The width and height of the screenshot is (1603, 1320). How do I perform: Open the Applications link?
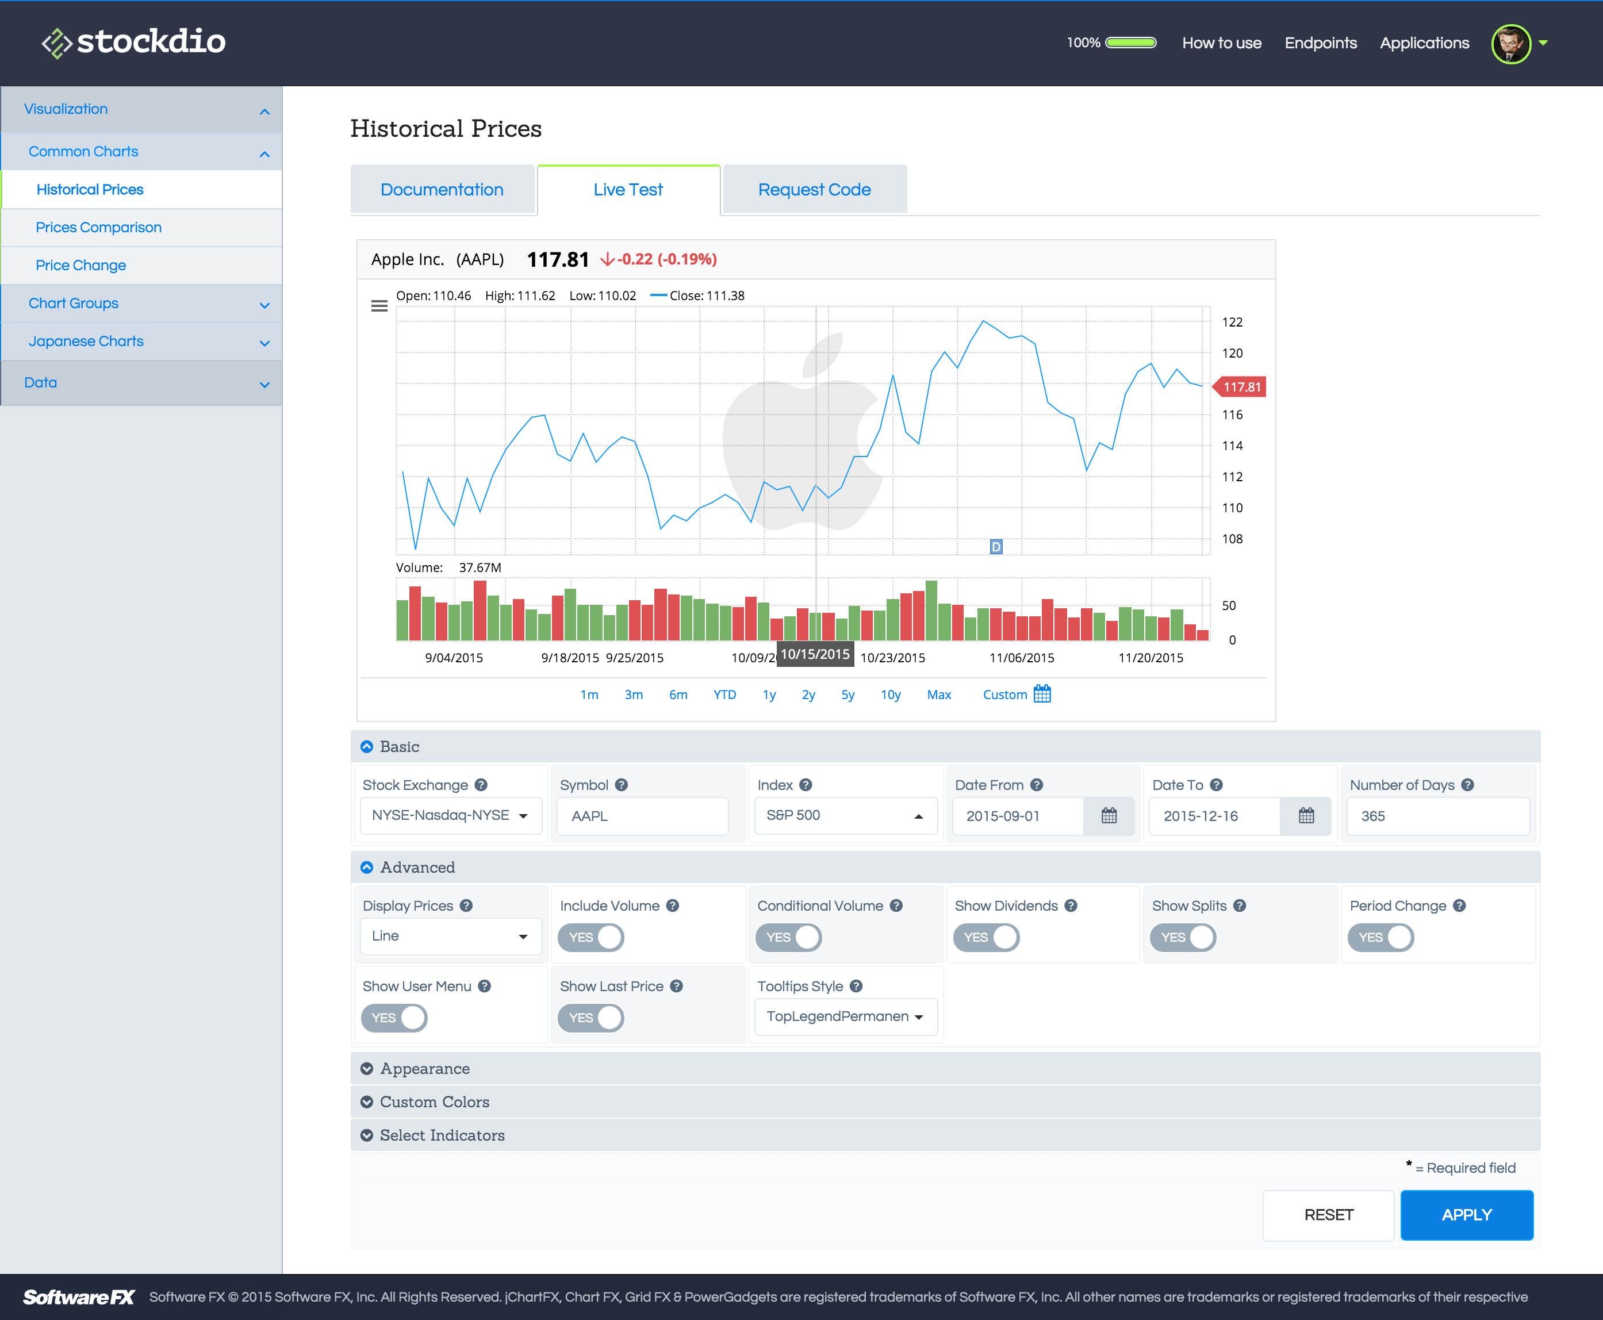[x=1424, y=43]
